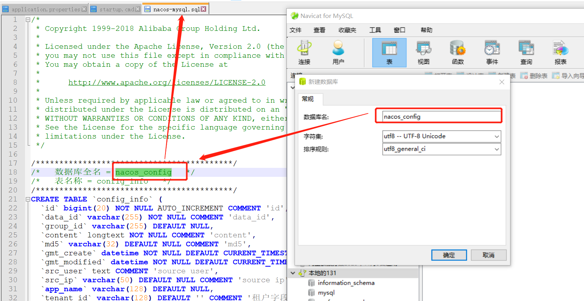Click the save icon on application.properties tab
The image size is (584, 301).
click(6, 9)
